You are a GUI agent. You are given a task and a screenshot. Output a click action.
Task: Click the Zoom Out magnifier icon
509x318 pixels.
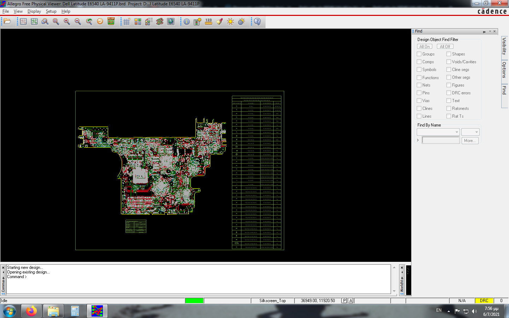78,22
